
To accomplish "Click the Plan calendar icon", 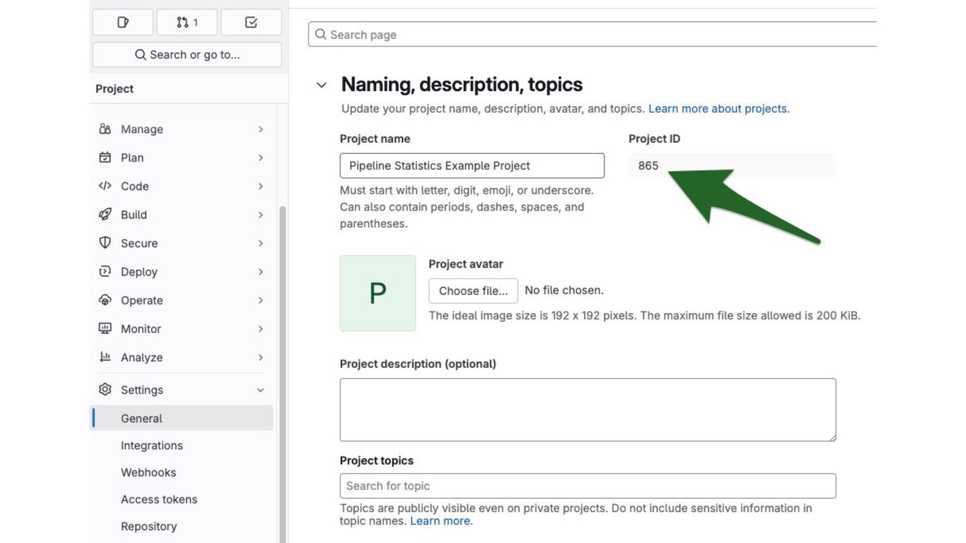I will (x=105, y=158).
